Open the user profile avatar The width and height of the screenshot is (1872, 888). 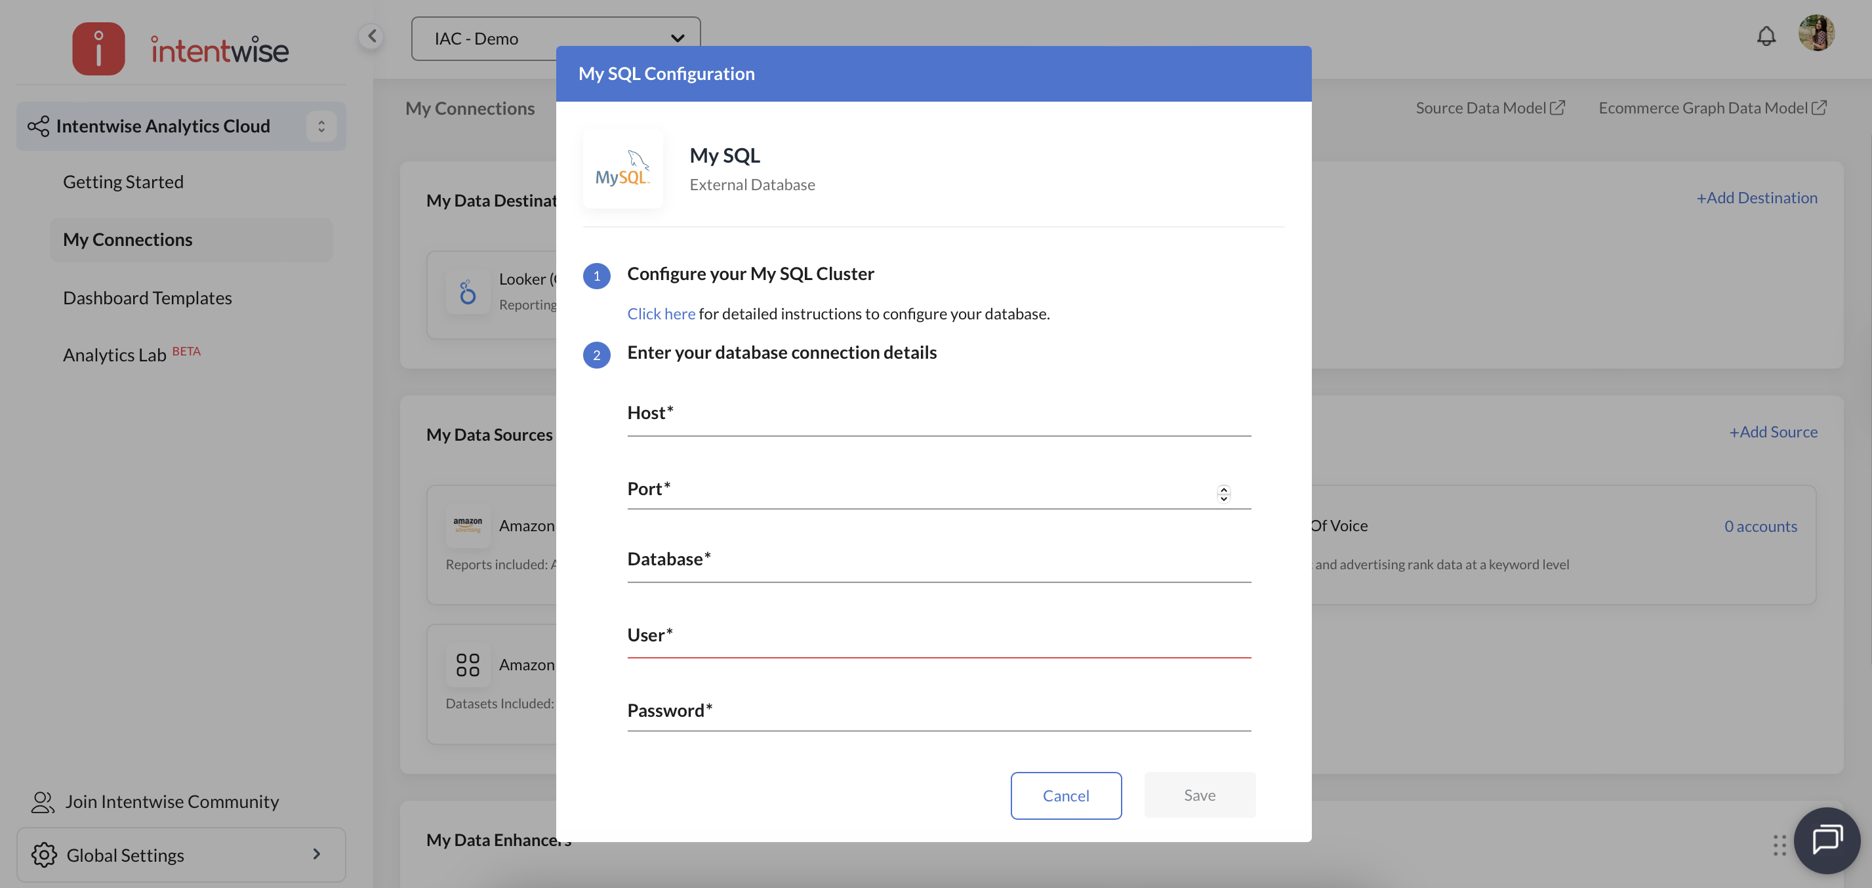[1816, 33]
